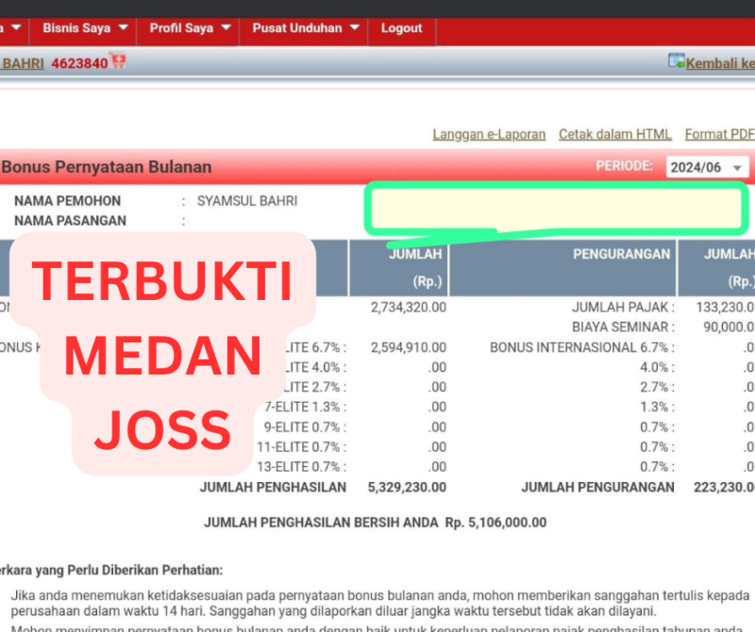755x632 pixels.
Task: Follow the Kembali ke link
Action: [720, 63]
